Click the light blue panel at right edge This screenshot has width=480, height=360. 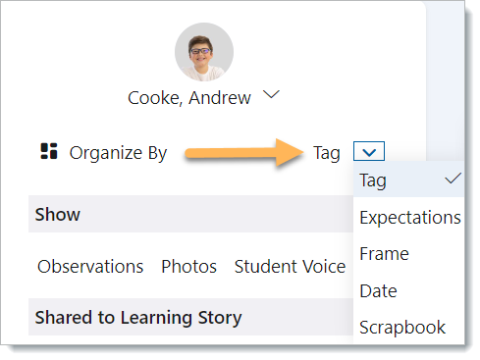(445, 80)
